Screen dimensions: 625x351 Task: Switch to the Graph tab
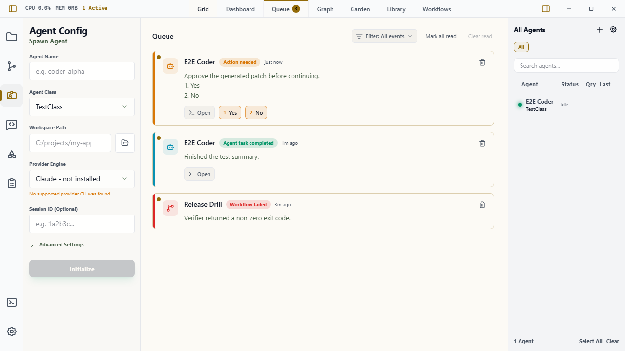pyautogui.click(x=325, y=9)
